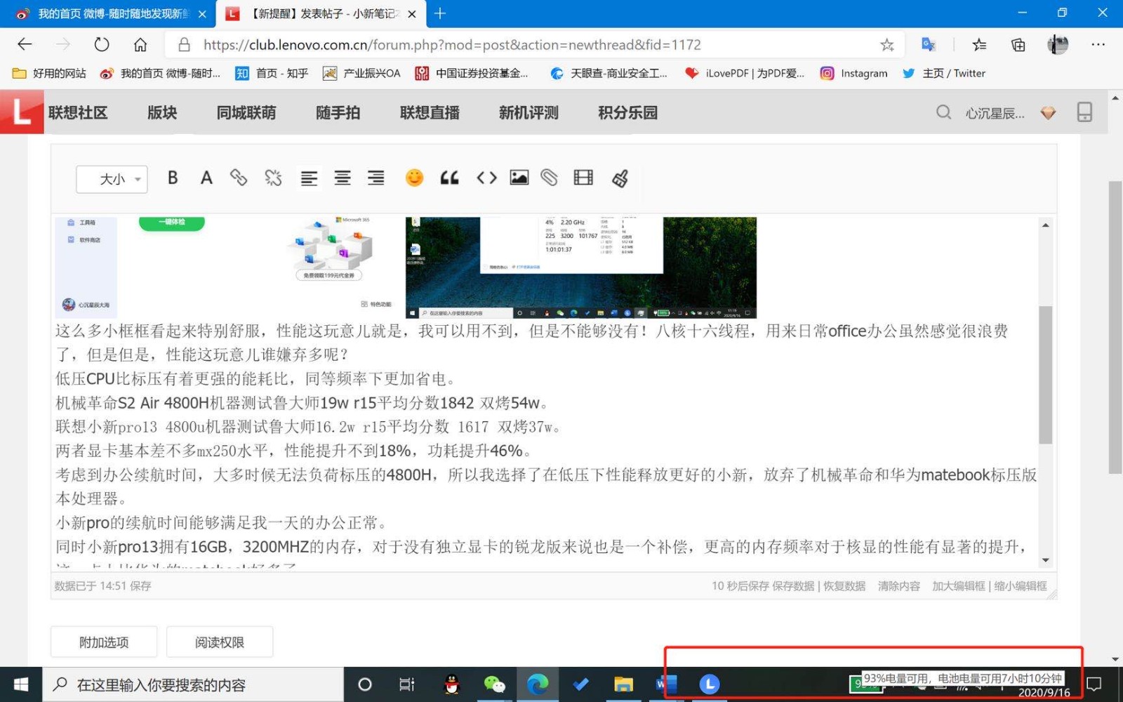Open the font color A tool
Screen dimensions: 1123x702
point(206,178)
